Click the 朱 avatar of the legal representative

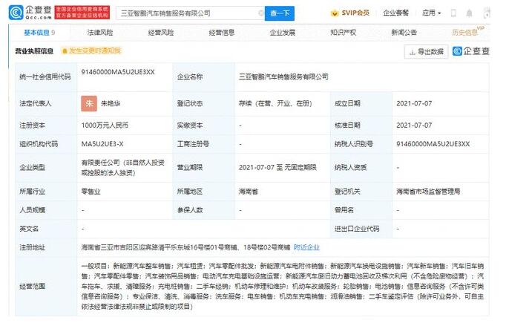point(89,103)
